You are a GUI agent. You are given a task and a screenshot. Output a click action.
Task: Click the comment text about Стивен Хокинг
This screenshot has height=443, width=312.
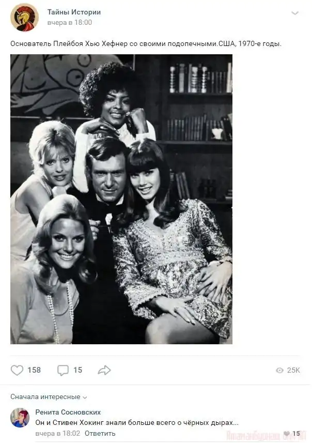tap(137, 422)
